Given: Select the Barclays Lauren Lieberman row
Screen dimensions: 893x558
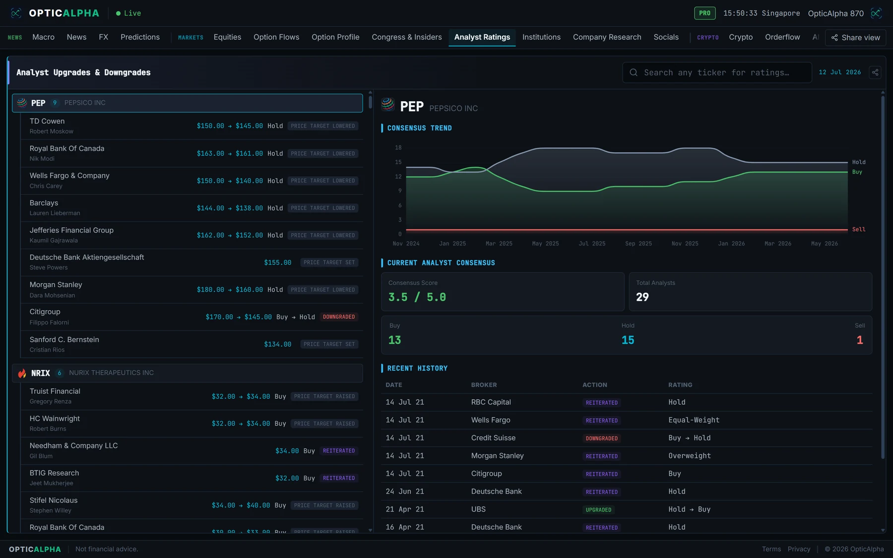Looking at the screenshot, I should 191,208.
